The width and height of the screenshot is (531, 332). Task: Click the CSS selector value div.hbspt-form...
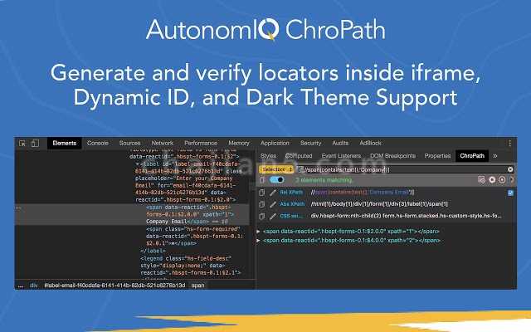[406, 216]
